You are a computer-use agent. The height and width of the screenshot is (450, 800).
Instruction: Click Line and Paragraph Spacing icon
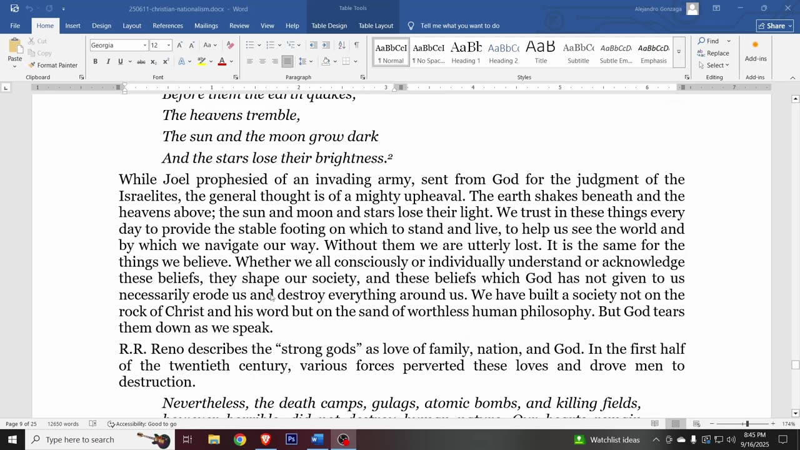coord(302,61)
